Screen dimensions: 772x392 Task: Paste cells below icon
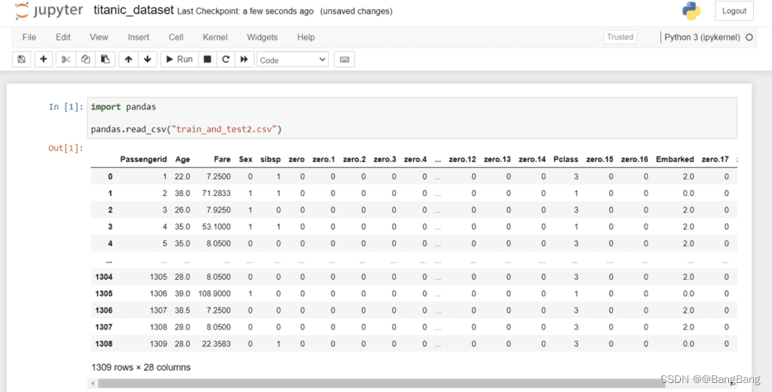(x=105, y=59)
